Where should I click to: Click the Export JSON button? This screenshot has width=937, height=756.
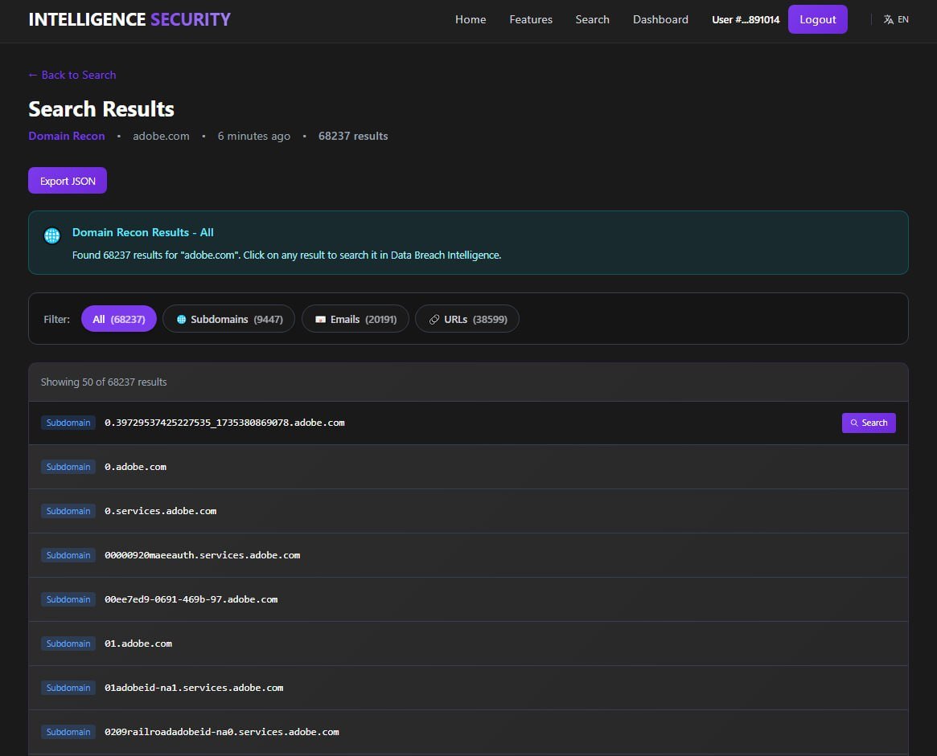pos(68,181)
